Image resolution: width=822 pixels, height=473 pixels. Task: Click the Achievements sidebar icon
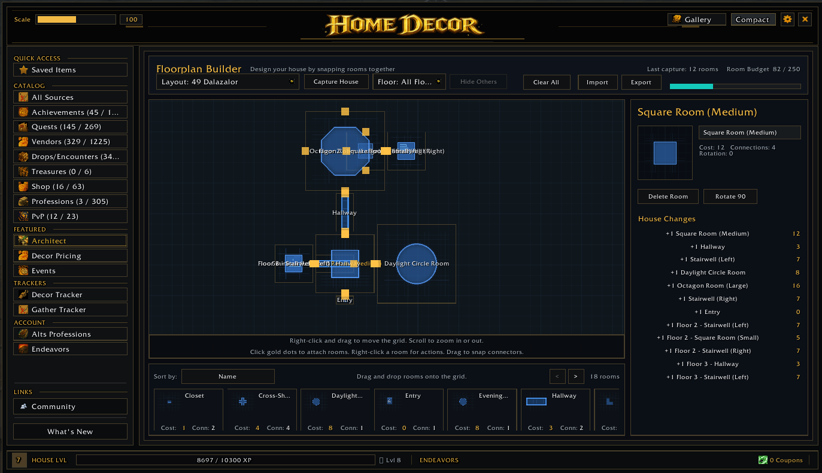coord(23,112)
